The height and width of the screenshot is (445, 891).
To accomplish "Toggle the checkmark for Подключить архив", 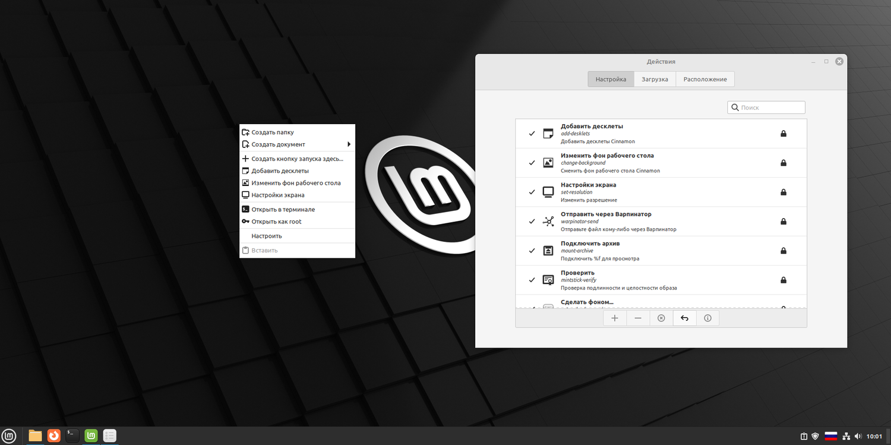I will 532,251.
